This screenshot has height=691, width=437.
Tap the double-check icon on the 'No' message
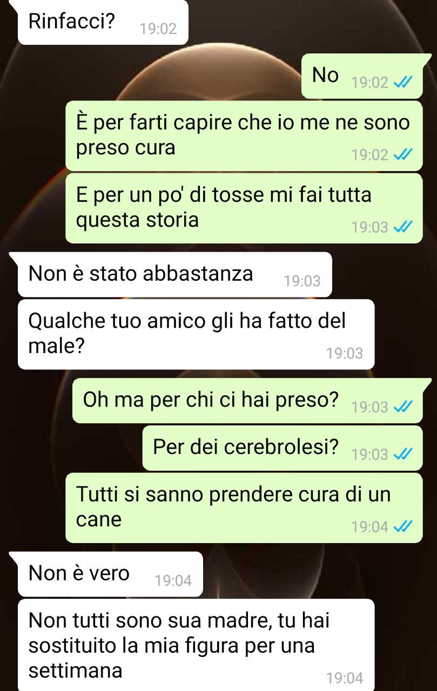[x=404, y=83]
